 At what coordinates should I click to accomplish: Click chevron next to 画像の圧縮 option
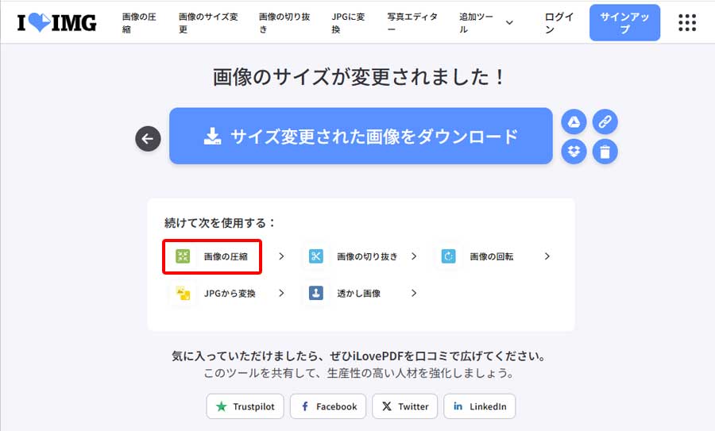pyautogui.click(x=281, y=256)
